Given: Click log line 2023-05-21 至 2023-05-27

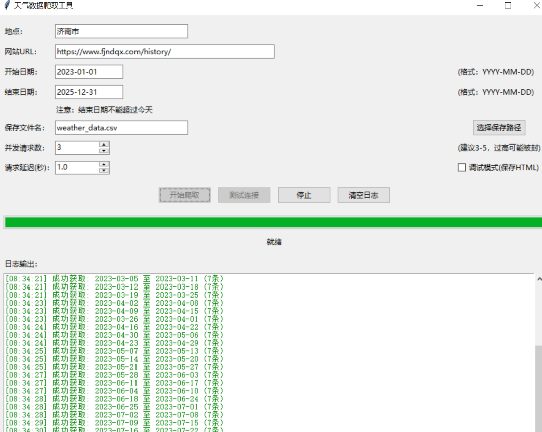Looking at the screenshot, I should pyautogui.click(x=114, y=367).
